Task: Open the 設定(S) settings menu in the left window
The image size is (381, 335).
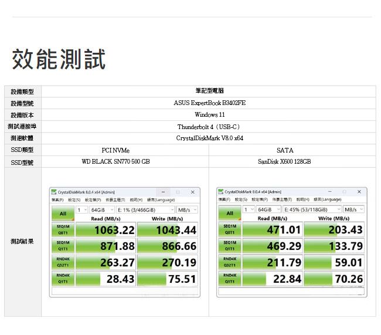Action: click(x=74, y=200)
